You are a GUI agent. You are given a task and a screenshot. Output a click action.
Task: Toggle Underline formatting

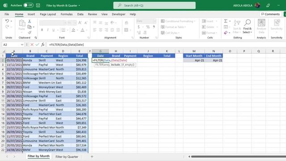[x=54, y=30]
